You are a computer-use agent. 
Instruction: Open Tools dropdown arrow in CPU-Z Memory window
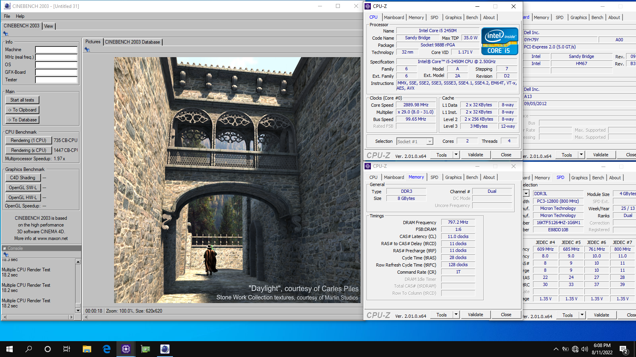click(456, 315)
